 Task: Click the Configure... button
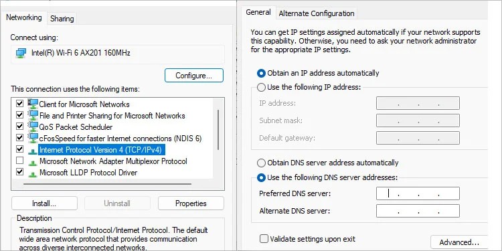(194, 76)
